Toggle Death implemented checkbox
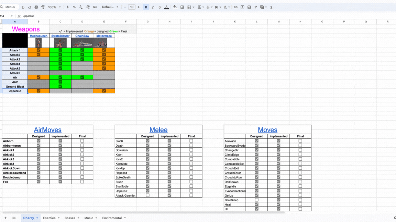The height and width of the screenshot is (222, 396). [x=169, y=146]
